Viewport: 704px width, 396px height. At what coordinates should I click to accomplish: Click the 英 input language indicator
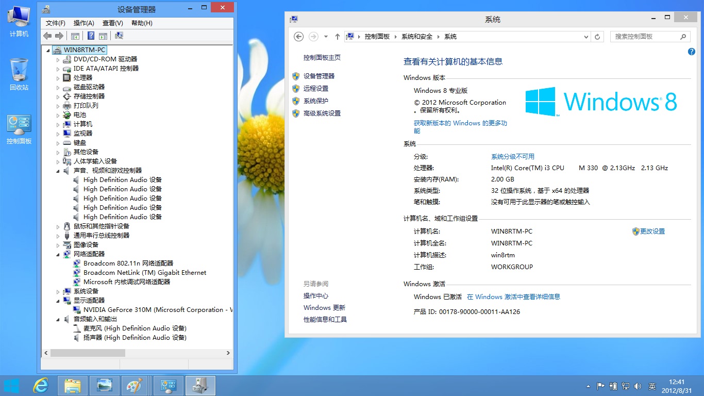[x=652, y=386]
